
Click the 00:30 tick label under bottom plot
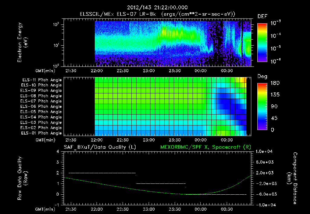click(x=226, y=209)
